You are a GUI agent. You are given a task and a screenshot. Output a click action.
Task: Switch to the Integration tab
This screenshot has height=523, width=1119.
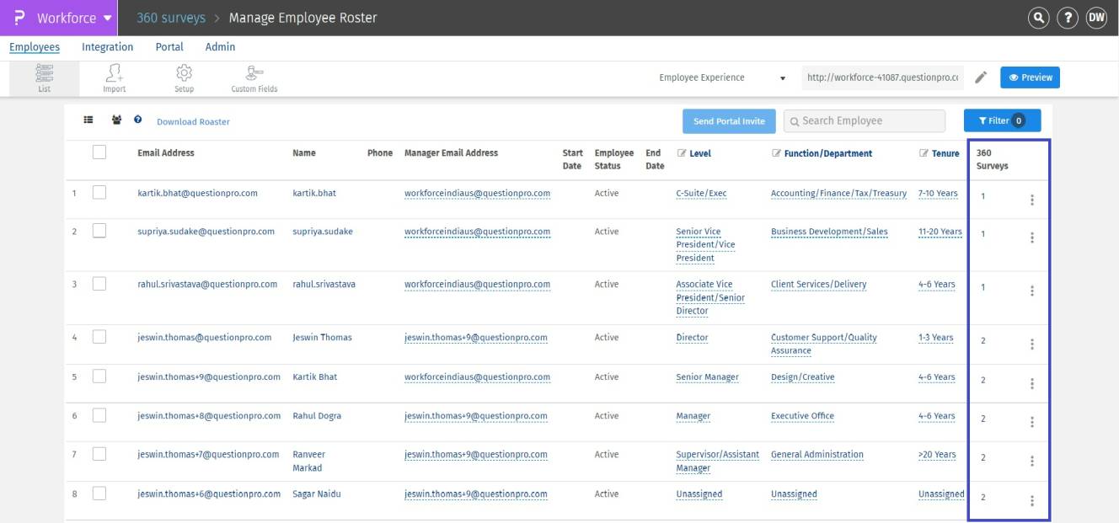coord(107,47)
